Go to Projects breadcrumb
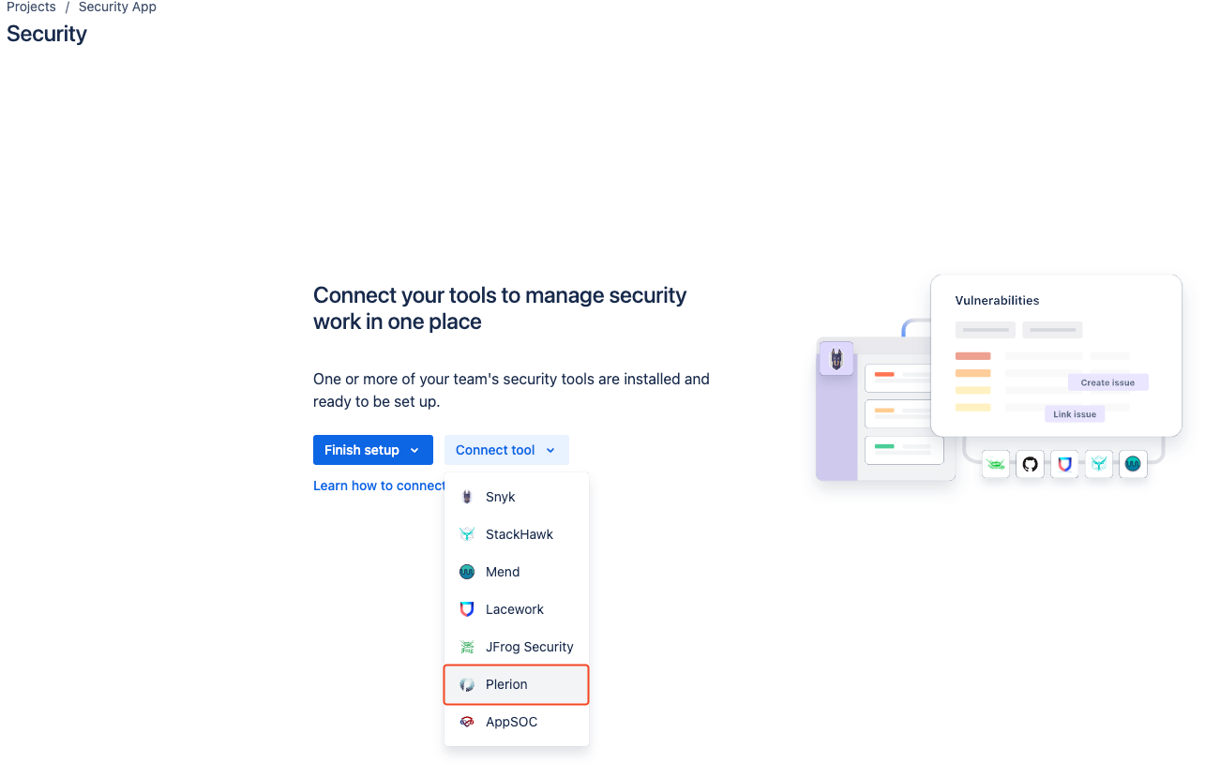Screen dimensions: 1220x778 (31, 7)
